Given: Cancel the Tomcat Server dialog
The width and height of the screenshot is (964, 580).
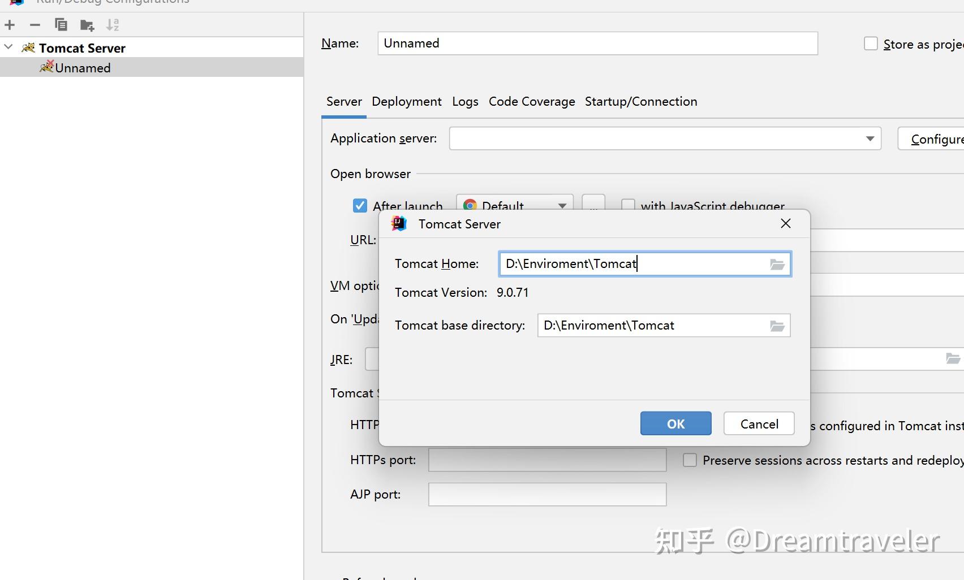Looking at the screenshot, I should coord(759,423).
